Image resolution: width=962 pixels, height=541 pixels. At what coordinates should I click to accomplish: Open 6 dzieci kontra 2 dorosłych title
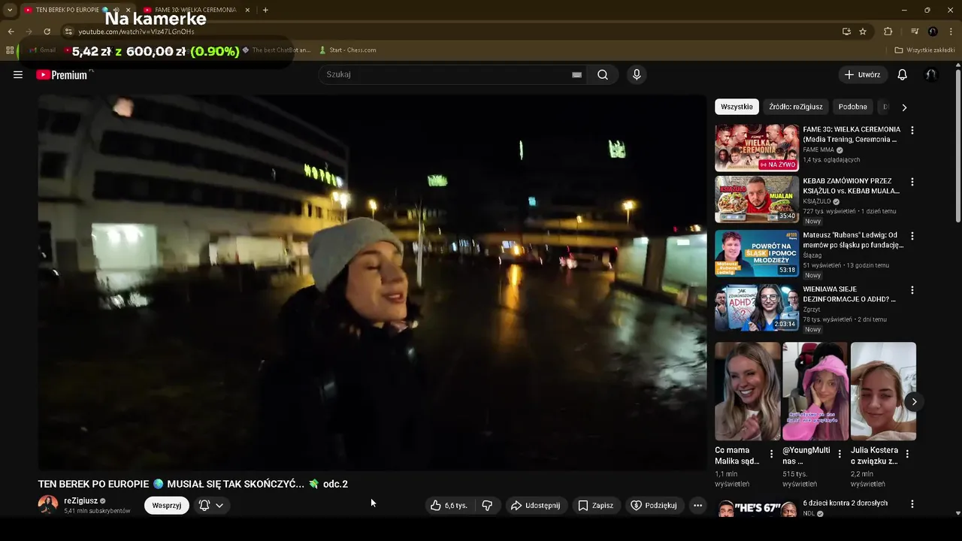point(845,503)
